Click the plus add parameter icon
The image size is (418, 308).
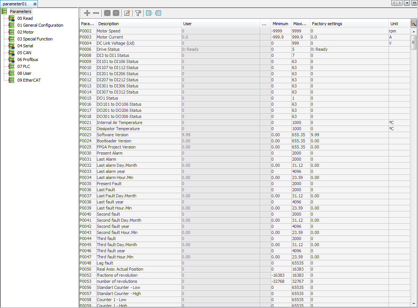click(x=87, y=13)
